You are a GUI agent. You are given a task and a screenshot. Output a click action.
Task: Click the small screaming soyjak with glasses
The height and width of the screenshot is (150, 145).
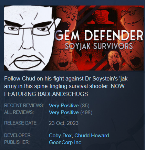[x=114, y=61]
